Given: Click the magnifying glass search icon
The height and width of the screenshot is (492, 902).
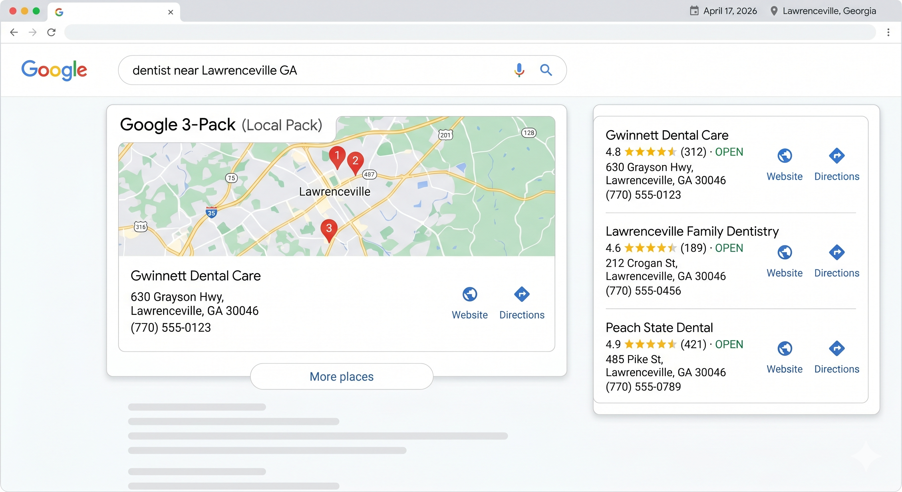Looking at the screenshot, I should tap(546, 70).
